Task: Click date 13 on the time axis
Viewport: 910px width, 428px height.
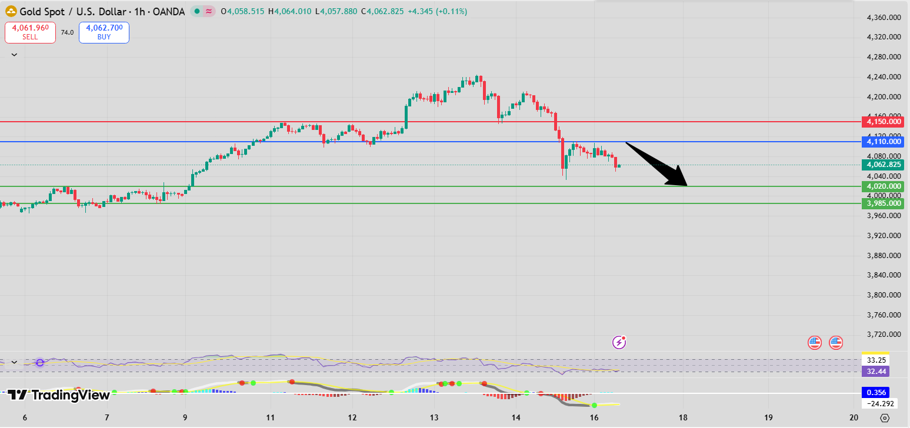Action: tap(434, 417)
